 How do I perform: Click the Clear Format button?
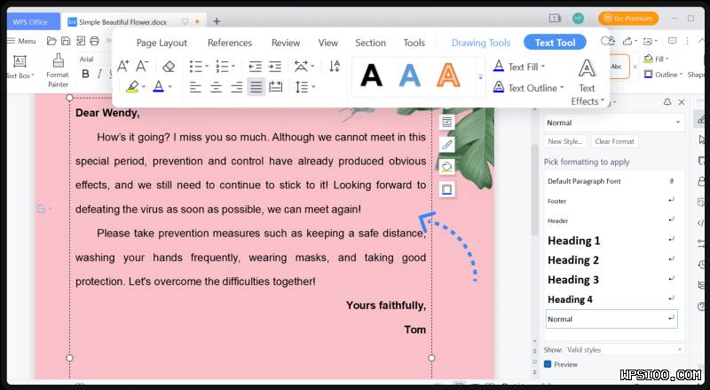click(614, 141)
